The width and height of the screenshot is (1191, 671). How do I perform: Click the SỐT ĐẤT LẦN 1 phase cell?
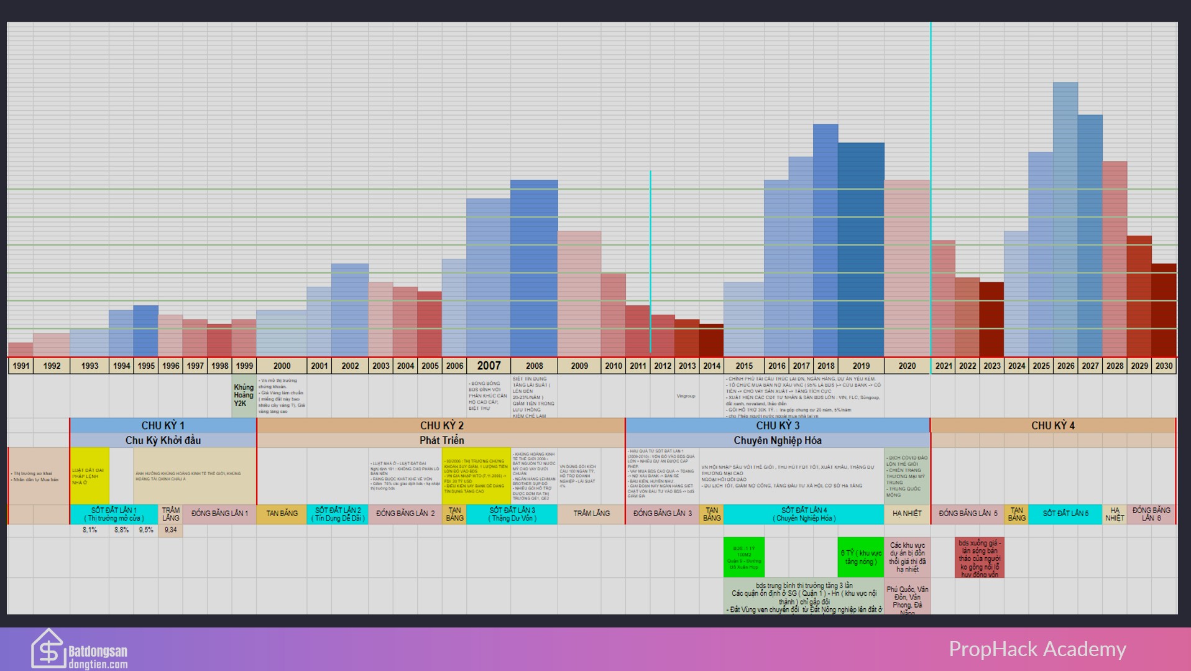114,514
